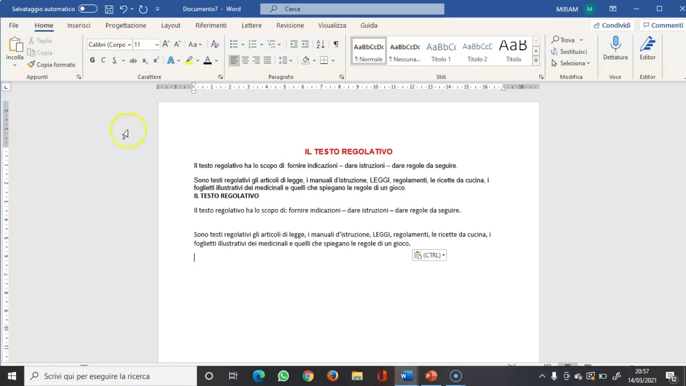Expand the styles gallery
686x386 pixels.
pyautogui.click(x=536, y=61)
